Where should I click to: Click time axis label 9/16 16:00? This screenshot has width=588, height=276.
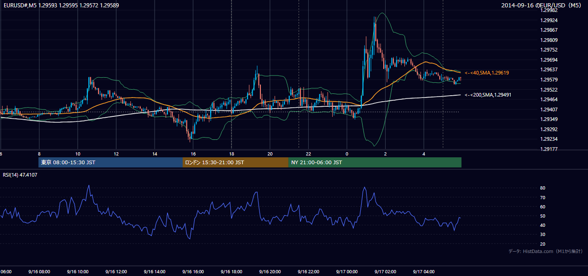point(193,271)
